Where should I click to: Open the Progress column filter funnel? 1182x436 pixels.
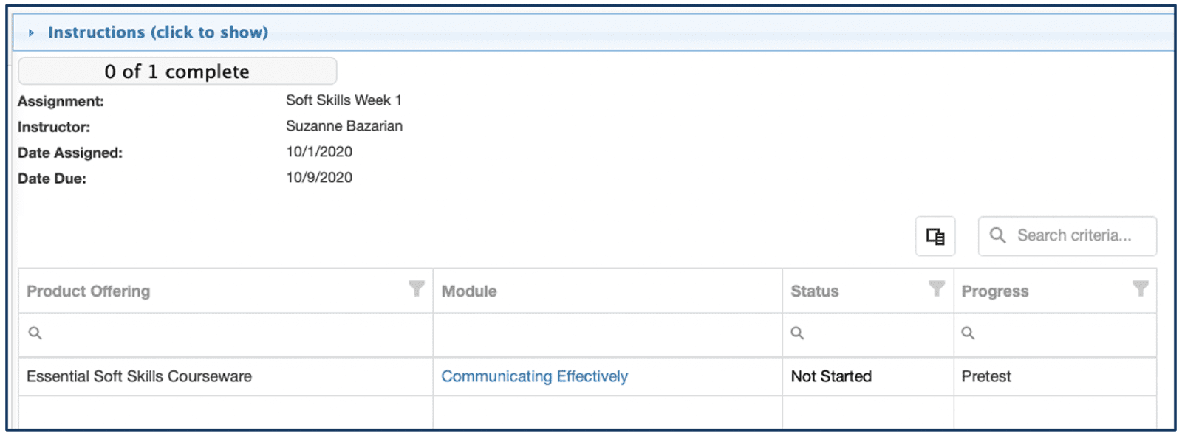(1141, 288)
